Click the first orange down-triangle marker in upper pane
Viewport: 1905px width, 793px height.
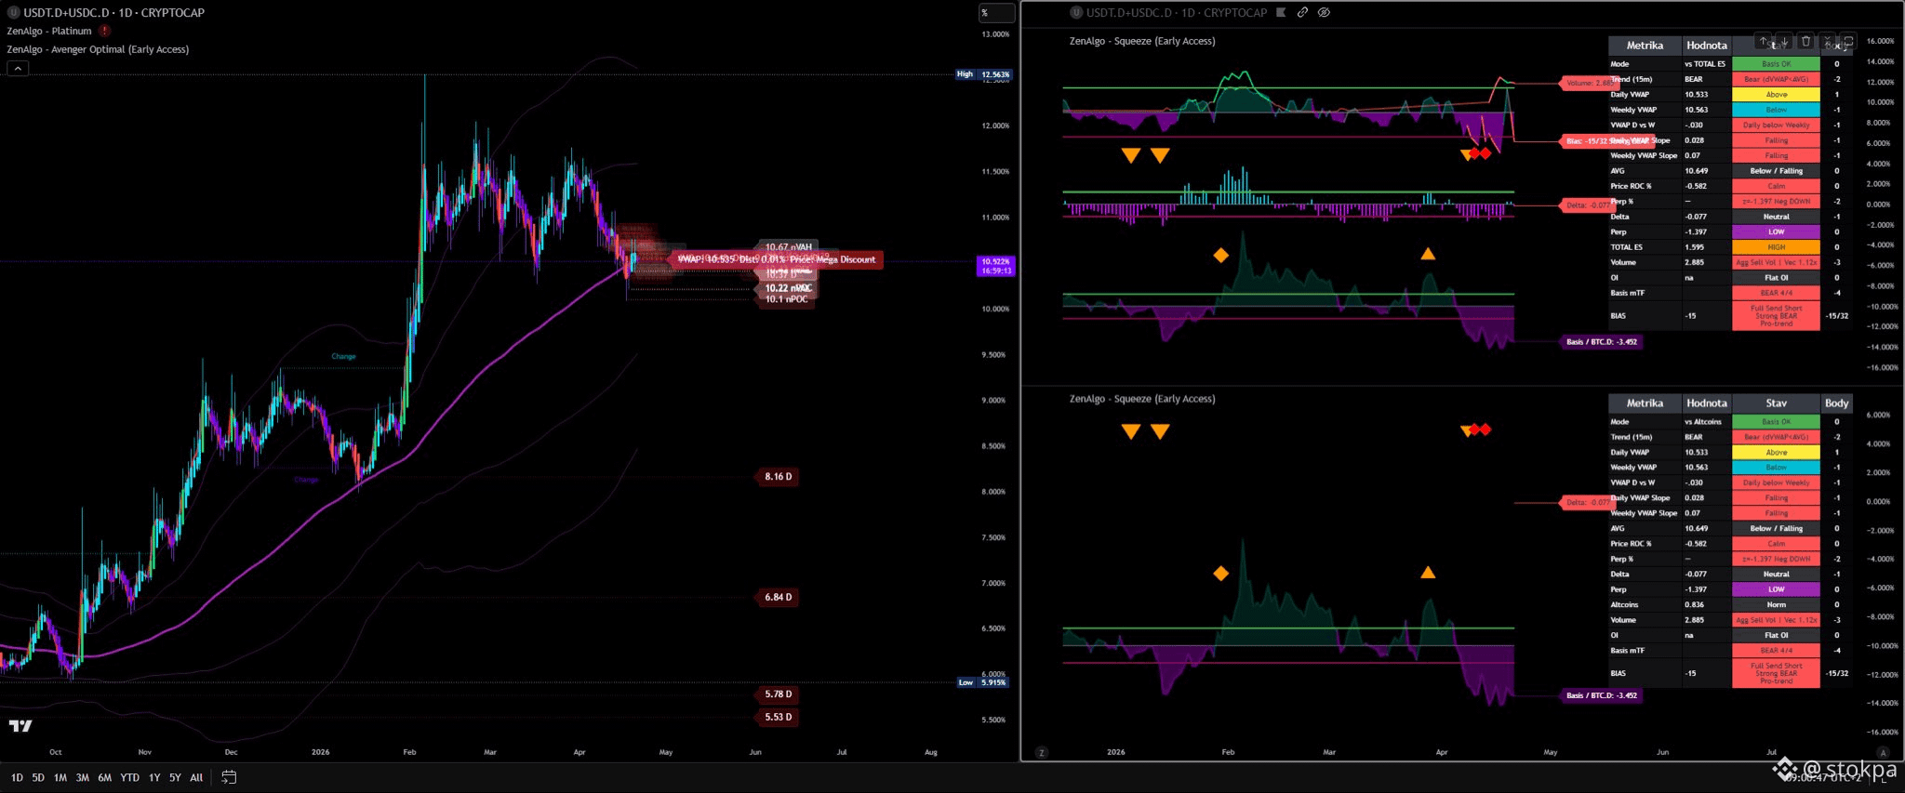click(x=1131, y=155)
